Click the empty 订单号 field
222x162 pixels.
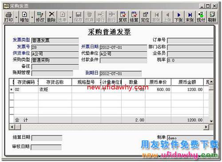click(x=190, y=40)
